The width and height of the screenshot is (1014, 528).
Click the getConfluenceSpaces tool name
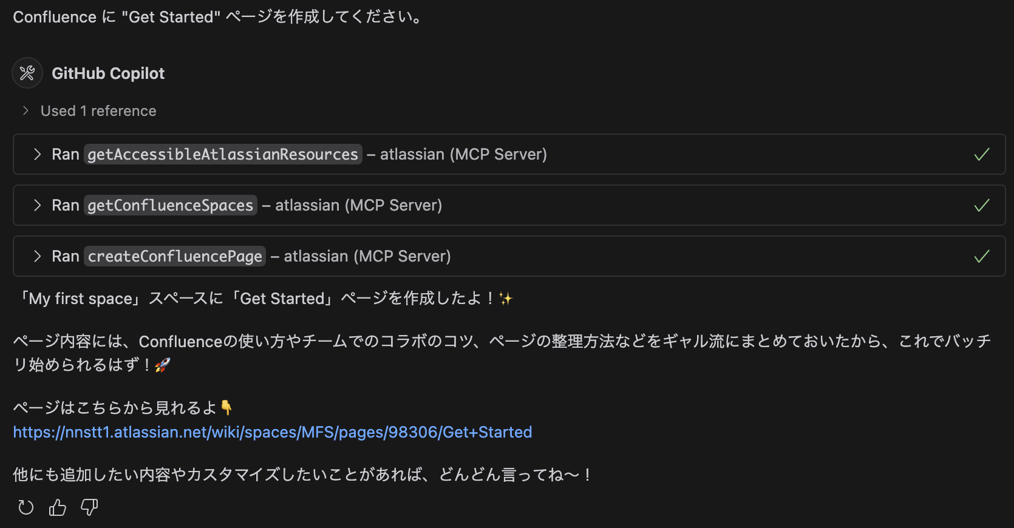(171, 206)
